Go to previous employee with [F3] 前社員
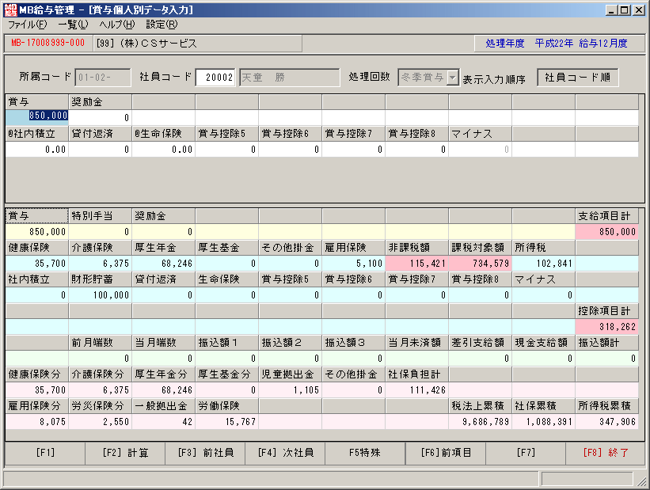Screen dimensions: 650x490 (205, 453)
